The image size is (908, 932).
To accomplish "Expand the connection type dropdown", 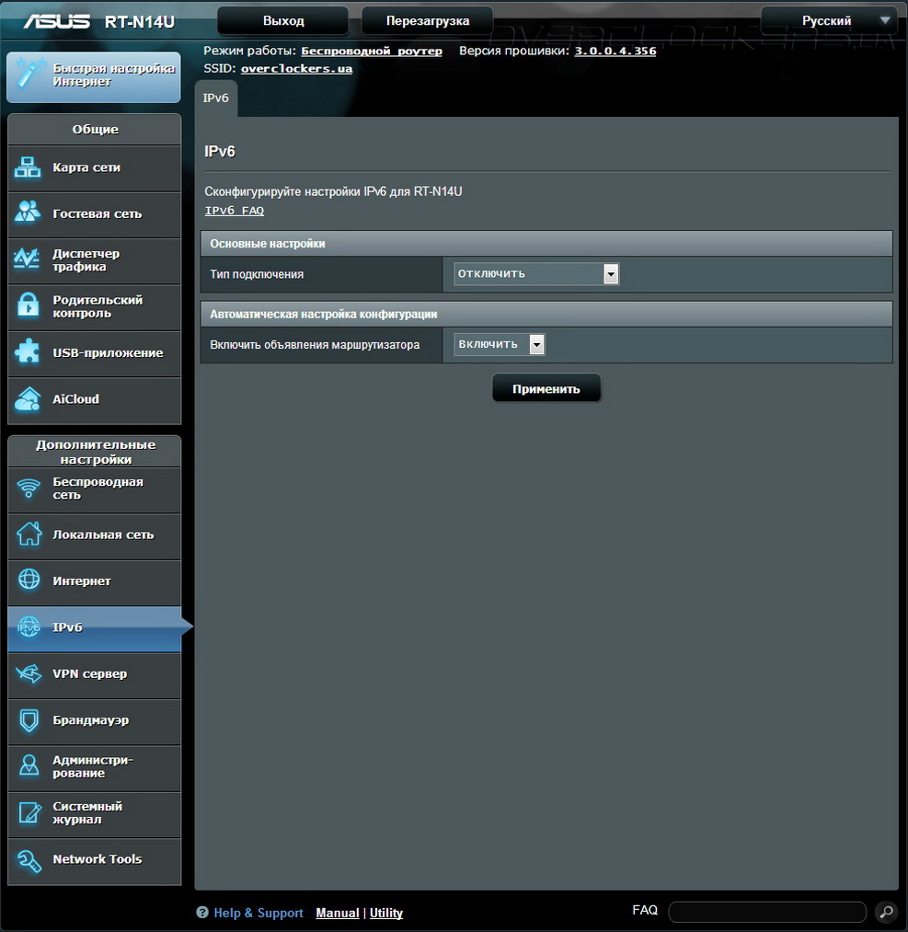I will [x=536, y=274].
